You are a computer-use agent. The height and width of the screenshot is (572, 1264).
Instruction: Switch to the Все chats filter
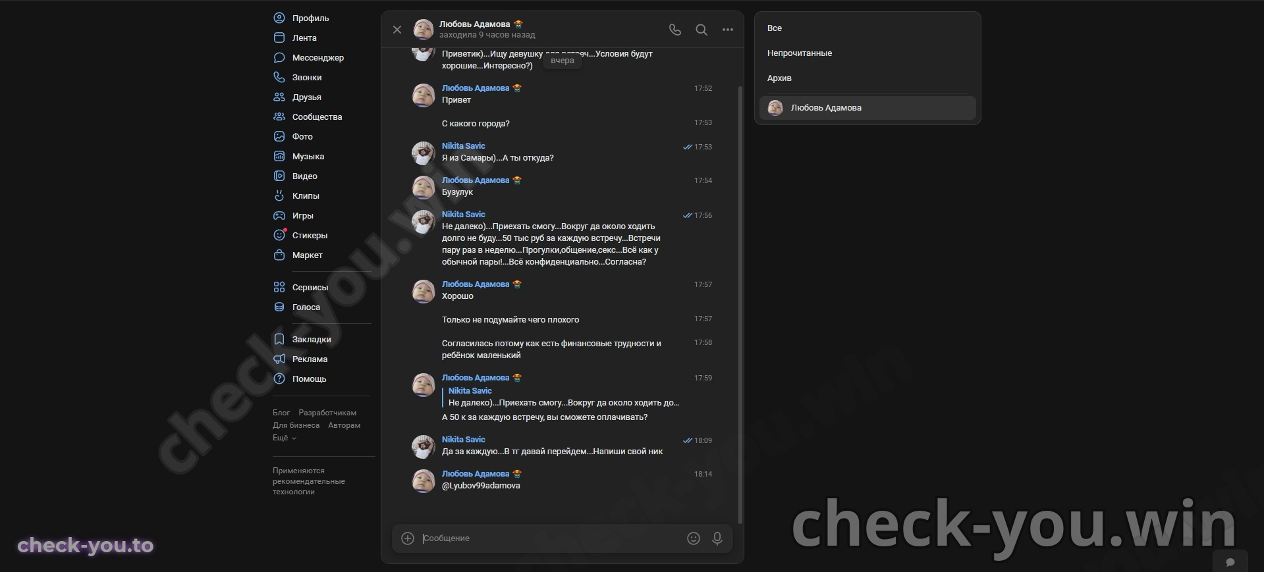tap(775, 28)
